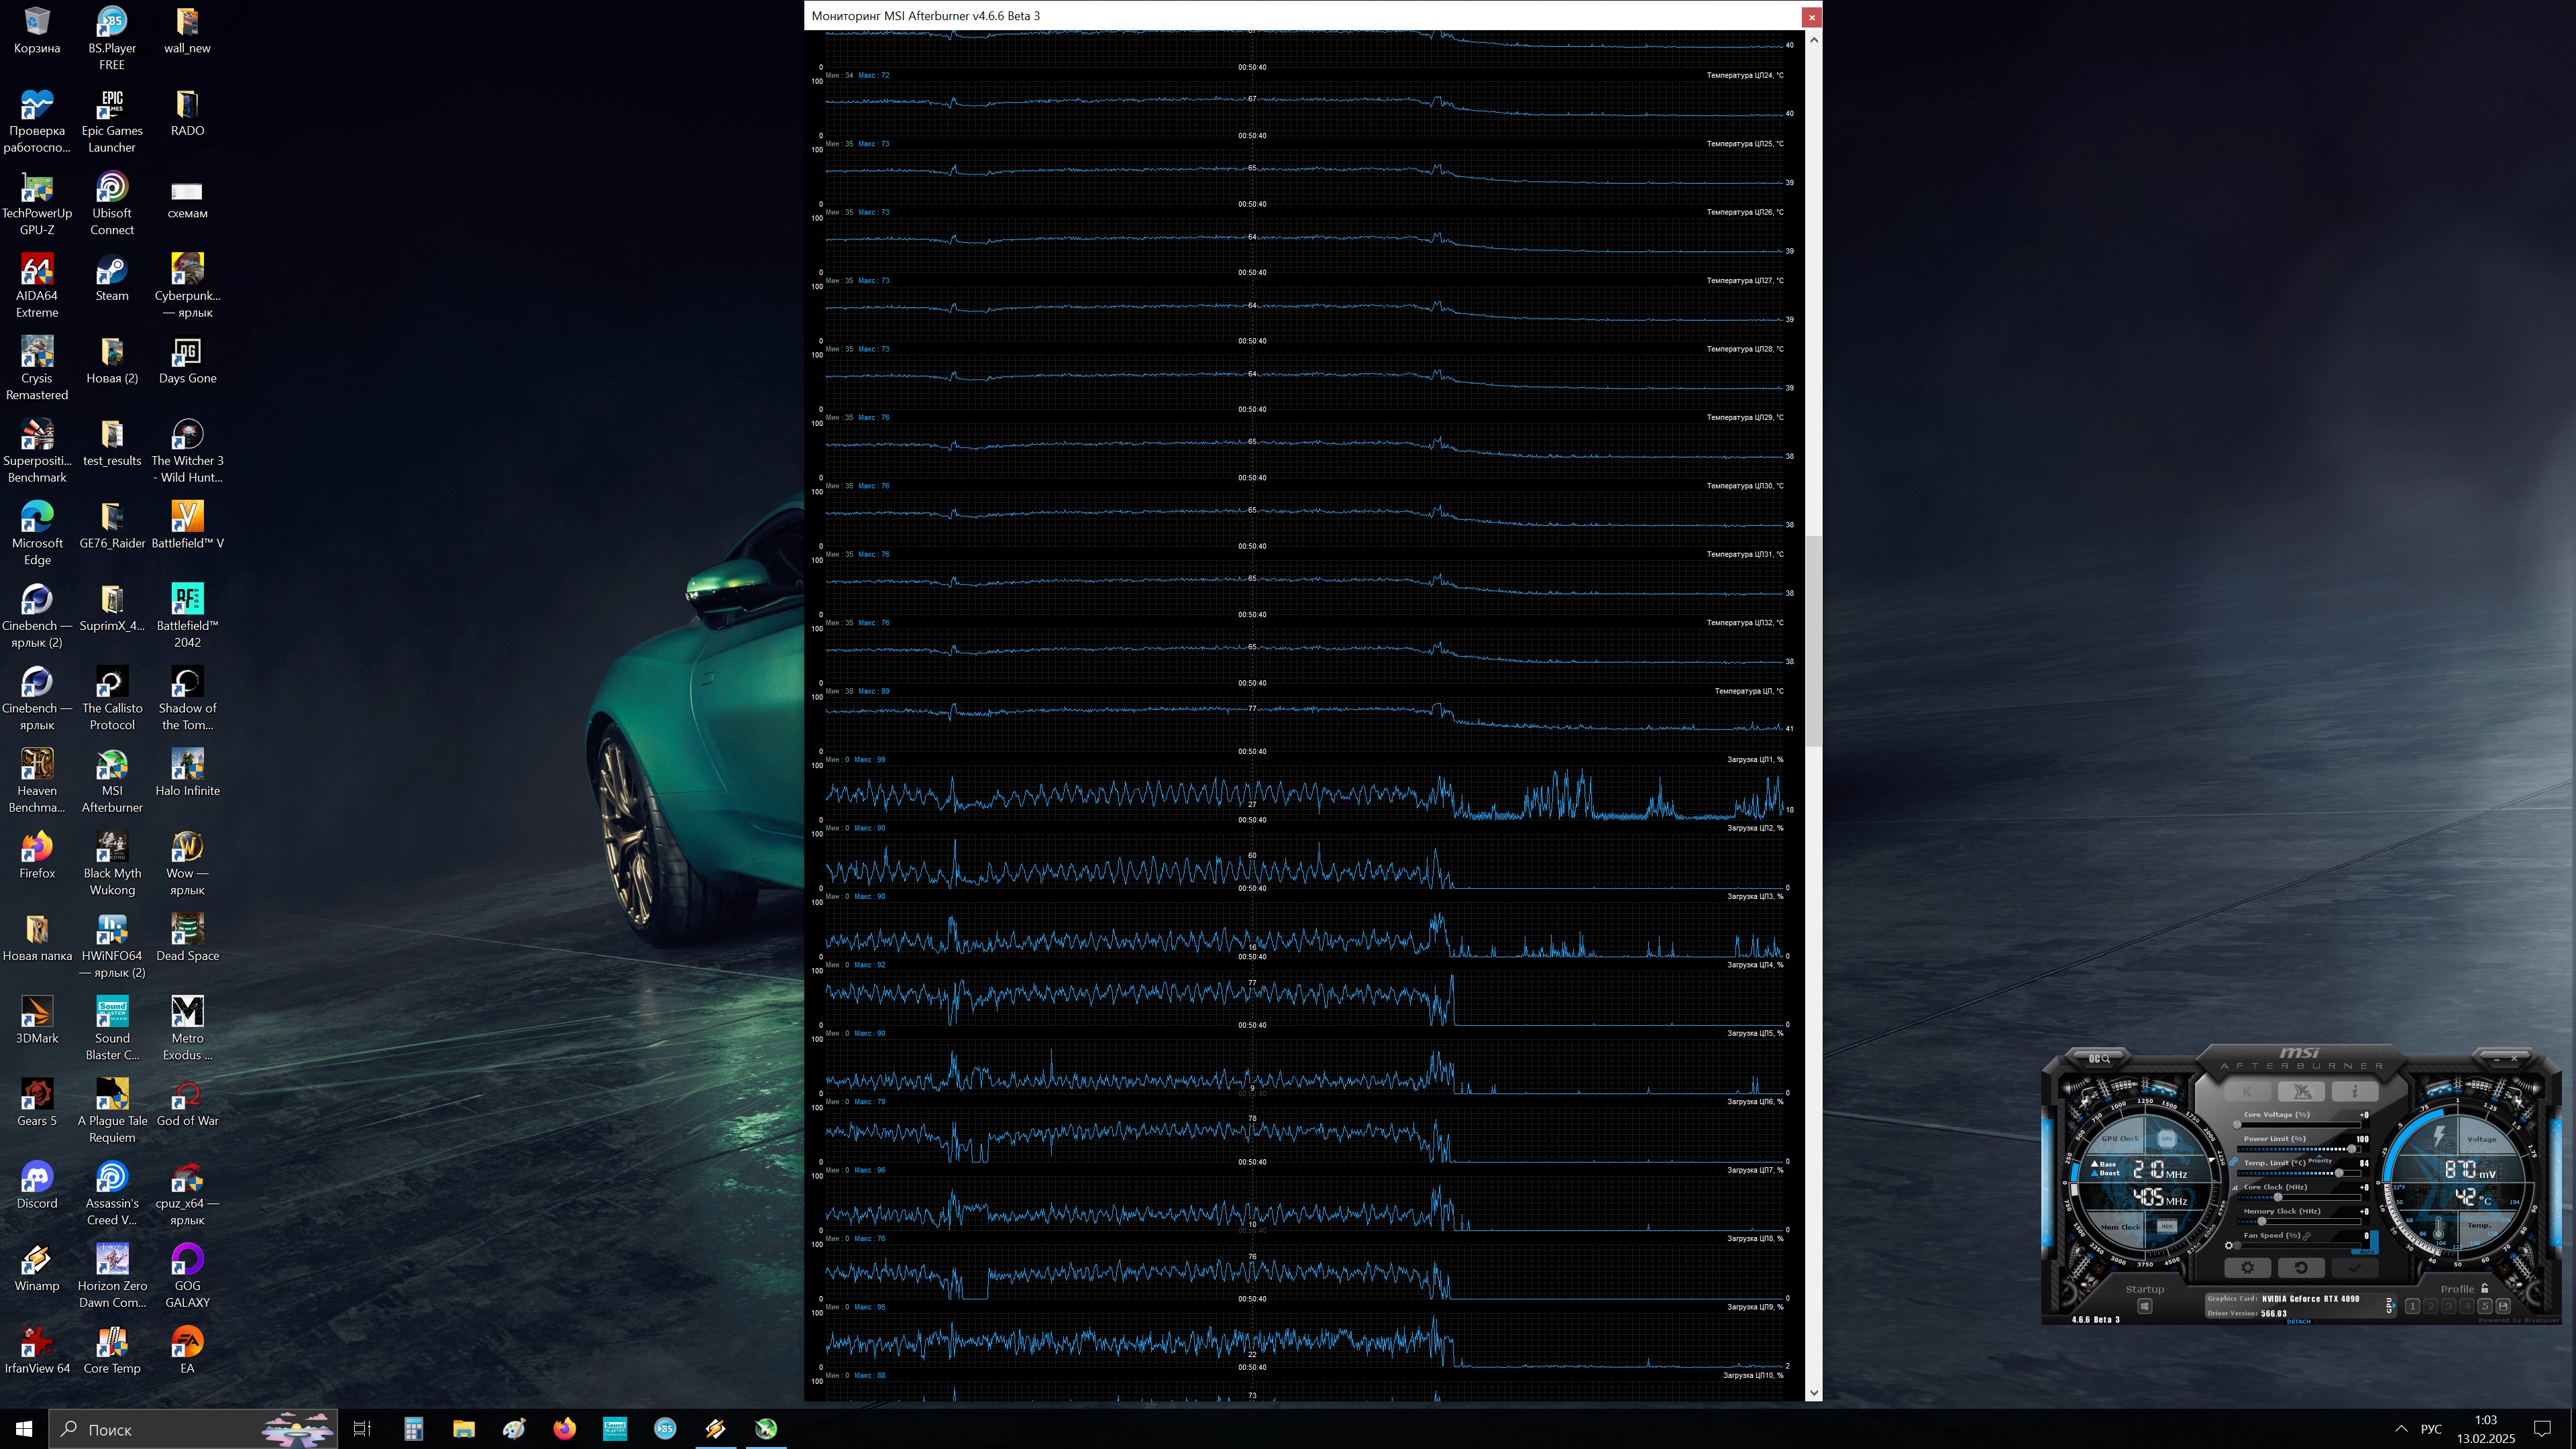The width and height of the screenshot is (2576, 1449).
Task: Open Afterburner settings gear button
Action: 2248,1267
